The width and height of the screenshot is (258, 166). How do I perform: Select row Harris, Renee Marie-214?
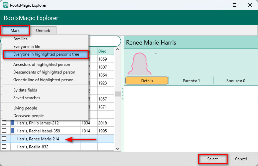[57, 139]
